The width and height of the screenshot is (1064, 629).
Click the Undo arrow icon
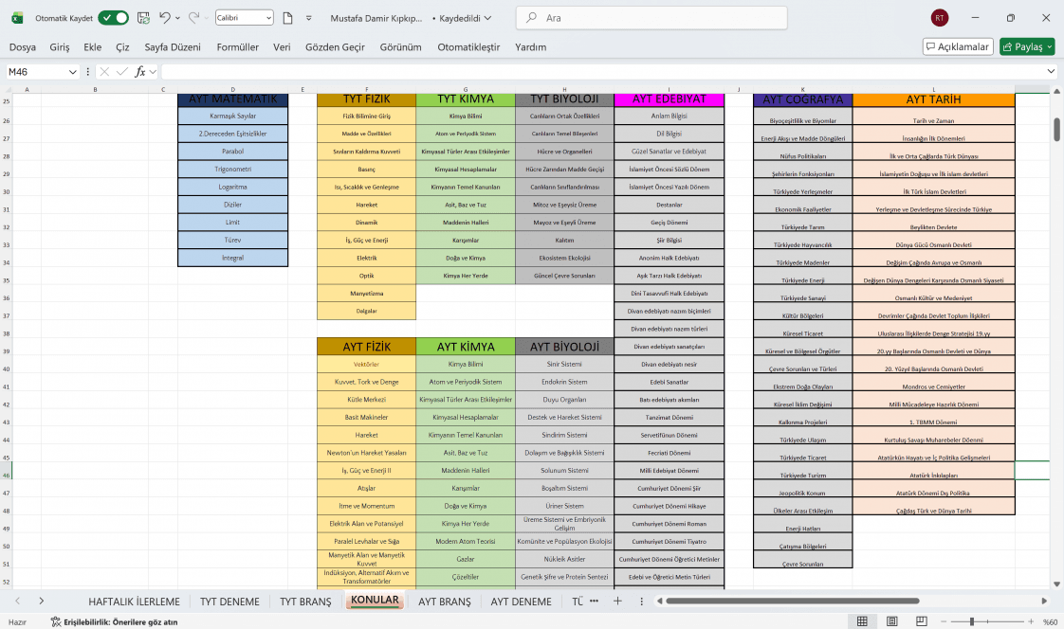coord(164,18)
